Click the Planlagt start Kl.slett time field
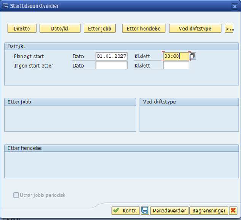The height and width of the screenshot is (220, 241). [176, 56]
